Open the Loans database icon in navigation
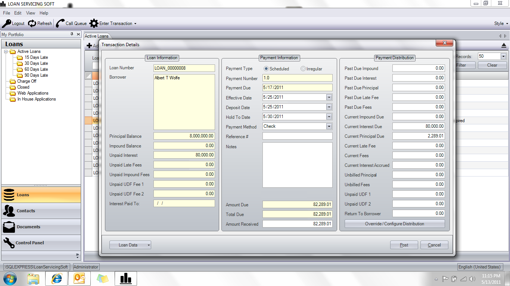510x286 pixels. pyautogui.click(x=9, y=195)
